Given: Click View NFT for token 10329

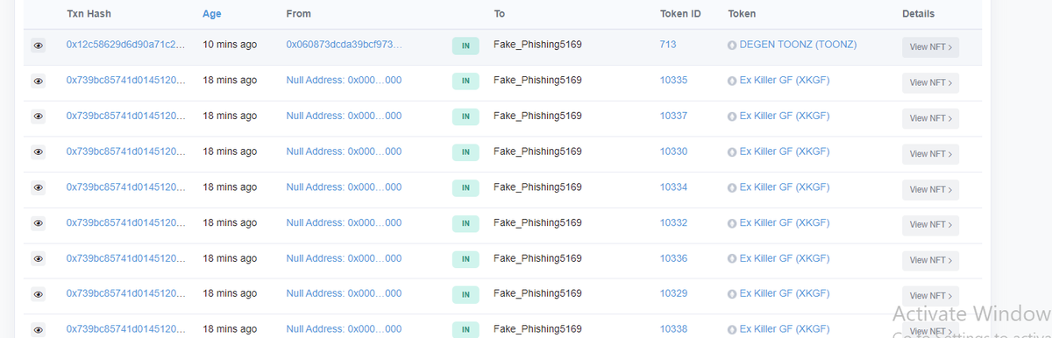Looking at the screenshot, I should [x=930, y=296].
